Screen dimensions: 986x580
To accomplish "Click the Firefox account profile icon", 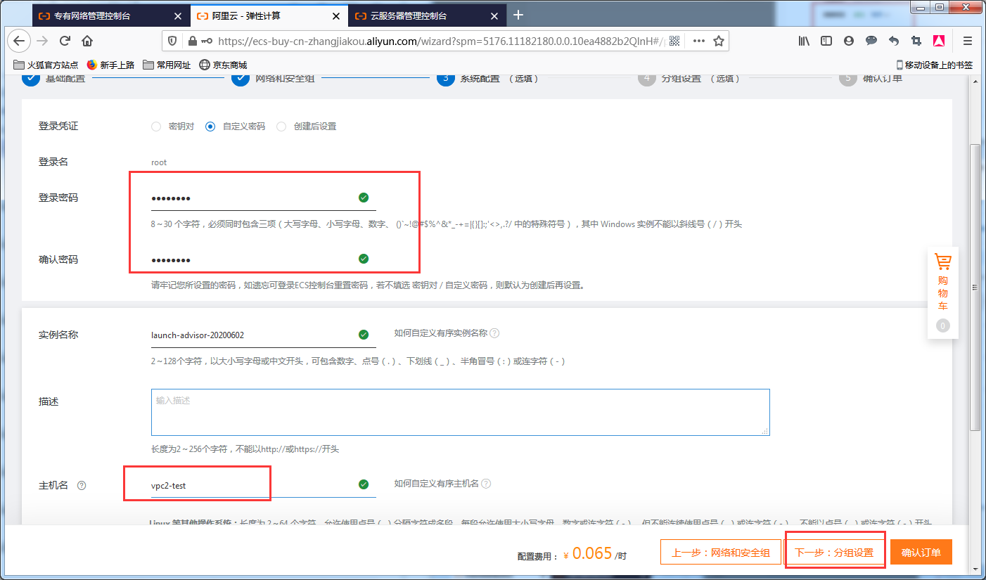I will click(848, 41).
